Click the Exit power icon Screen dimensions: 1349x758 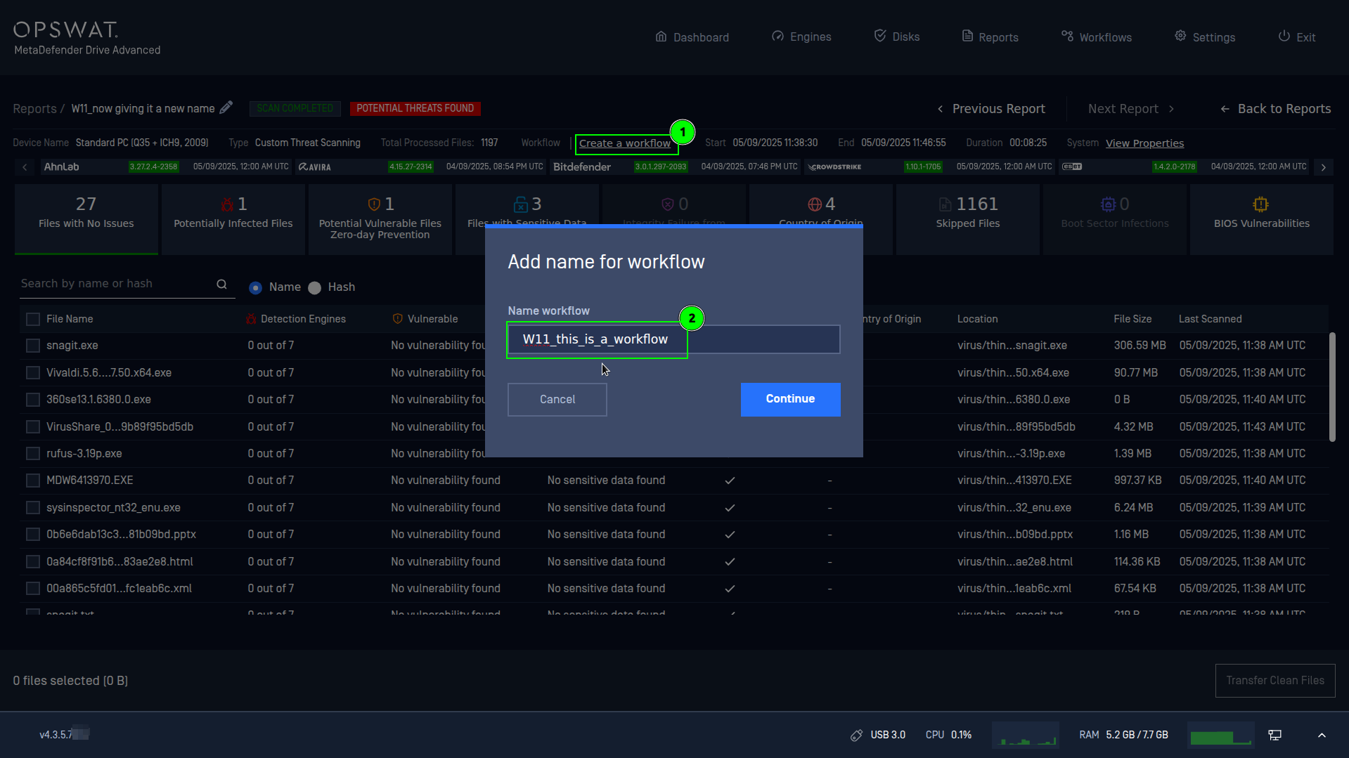point(1284,37)
